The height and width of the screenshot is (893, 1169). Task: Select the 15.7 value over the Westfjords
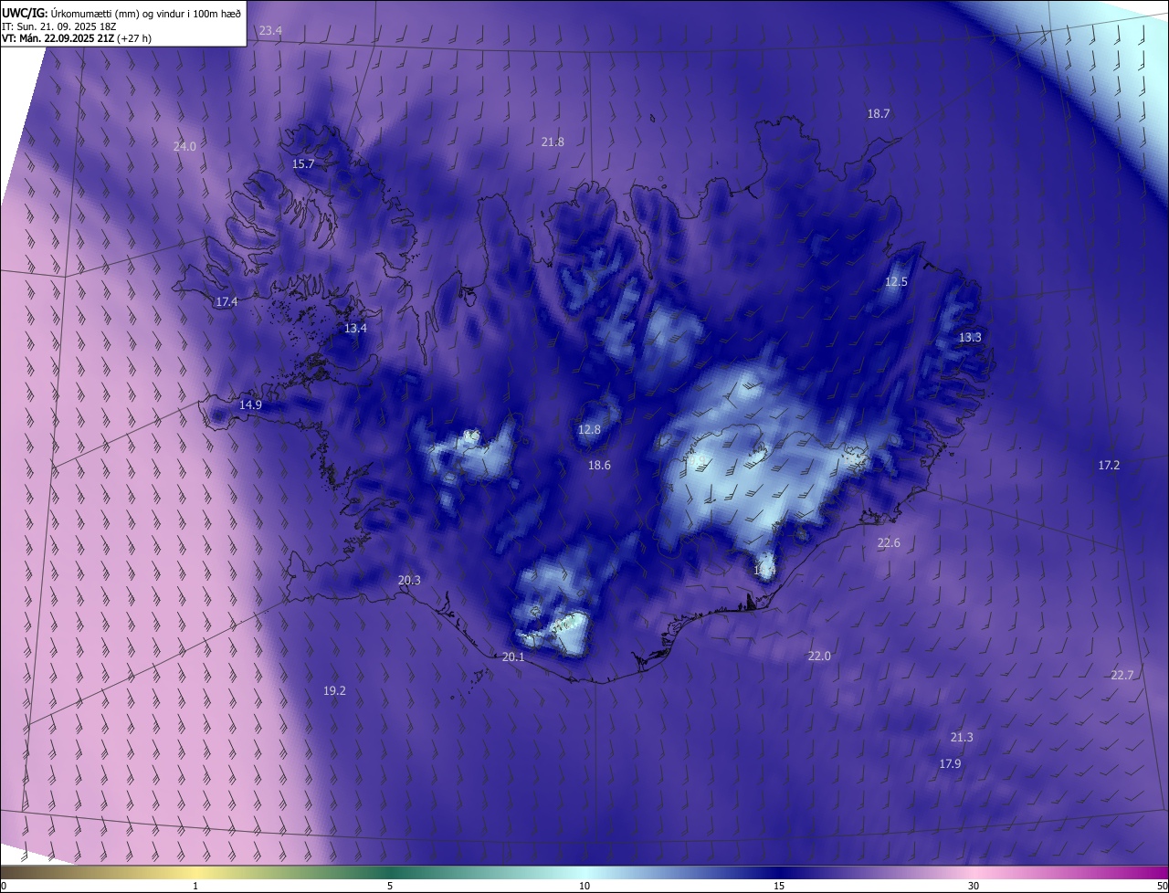[x=303, y=164]
